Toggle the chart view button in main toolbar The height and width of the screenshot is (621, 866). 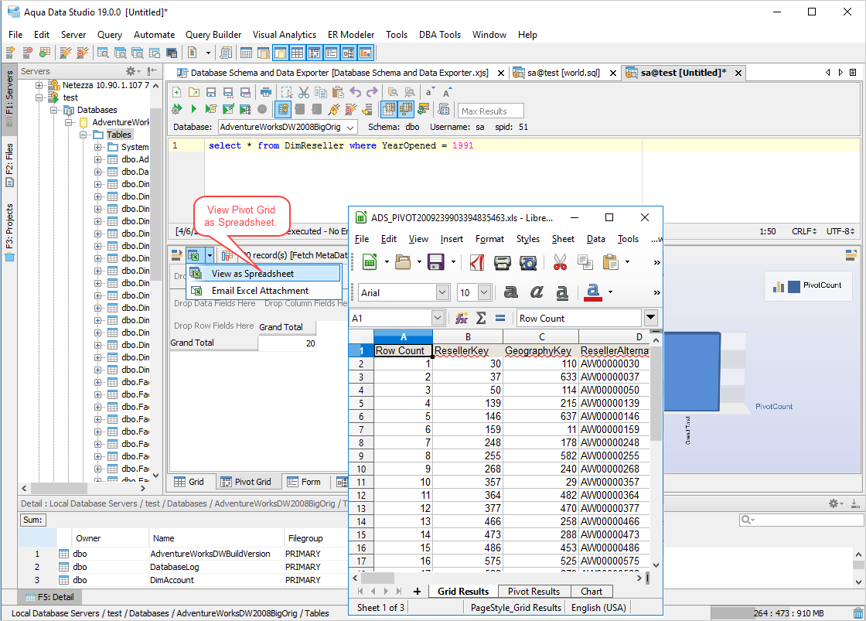click(x=366, y=53)
